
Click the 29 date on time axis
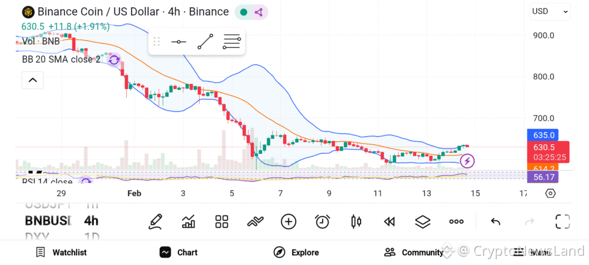[x=61, y=193]
